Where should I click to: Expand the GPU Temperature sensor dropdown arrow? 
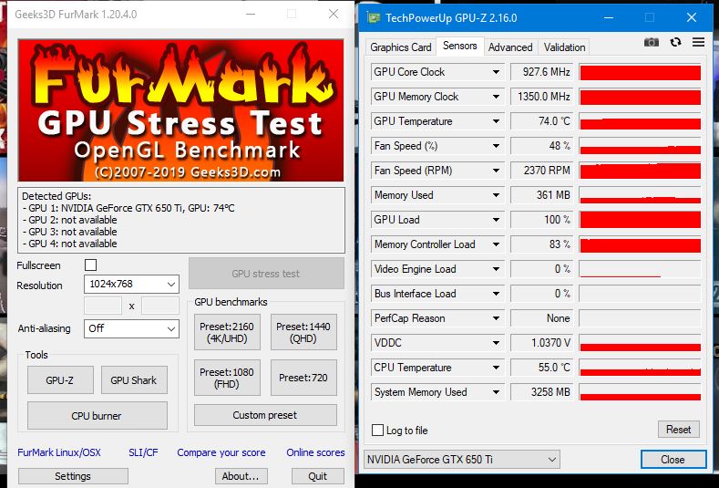click(x=496, y=121)
